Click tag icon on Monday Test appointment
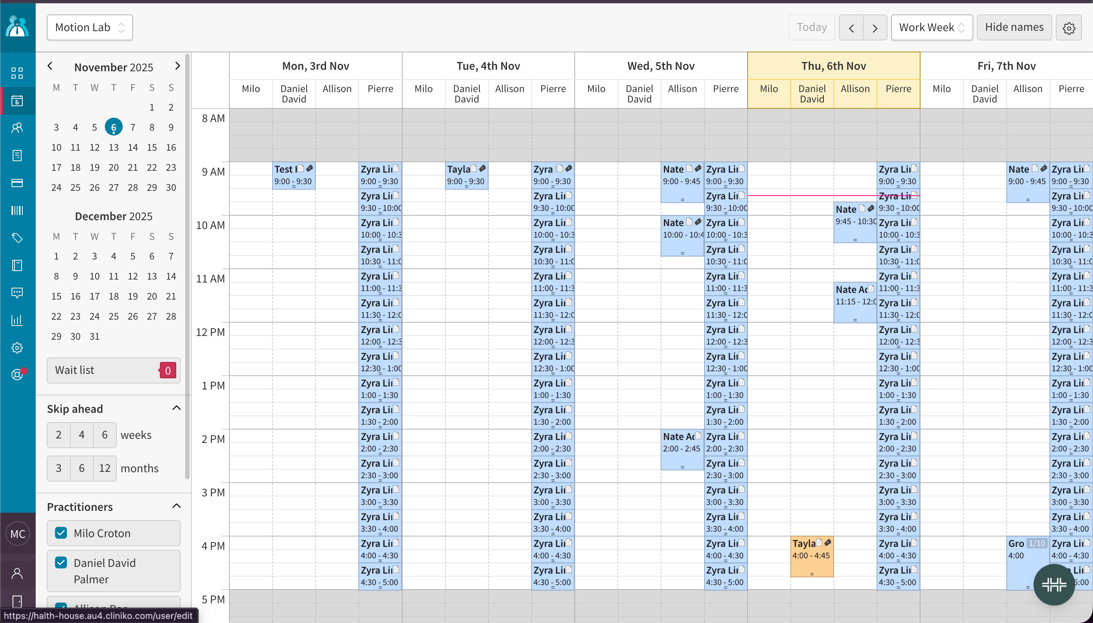The width and height of the screenshot is (1093, 623). tap(310, 168)
